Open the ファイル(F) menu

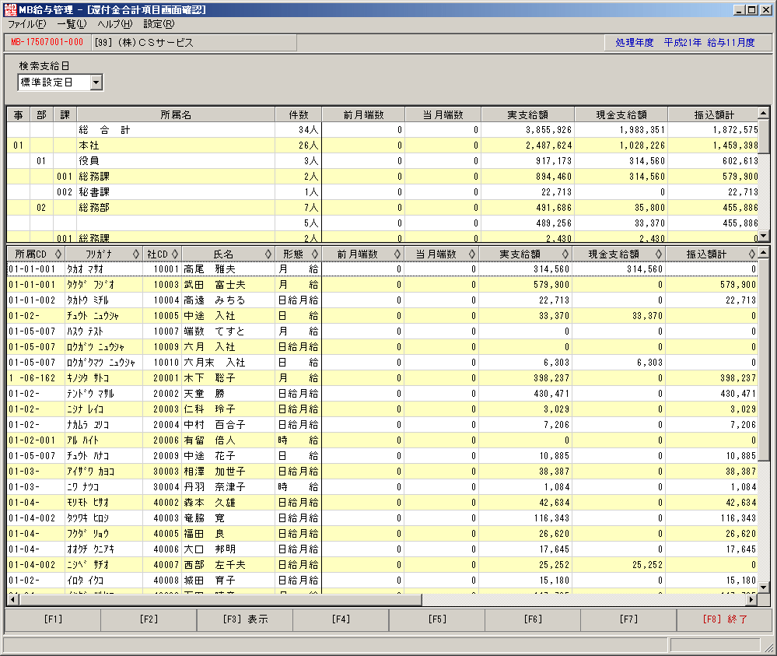pos(26,24)
